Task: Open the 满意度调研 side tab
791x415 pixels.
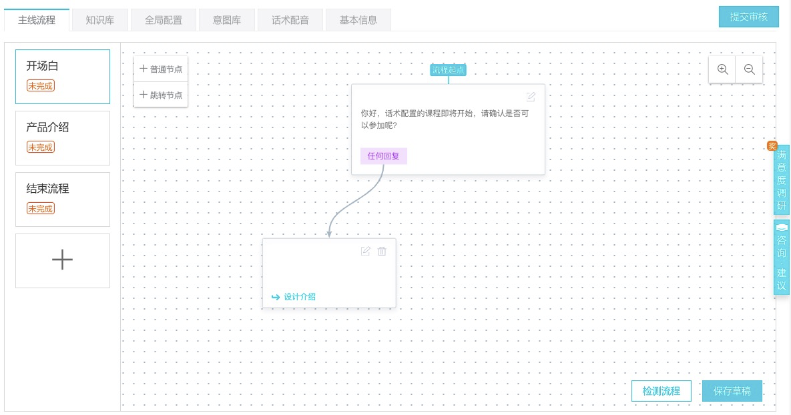Action: [782, 180]
